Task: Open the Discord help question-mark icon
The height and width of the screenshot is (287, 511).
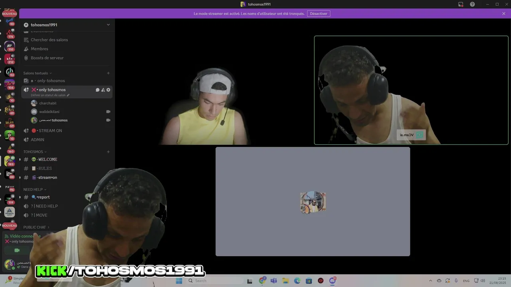Action: [472, 4]
